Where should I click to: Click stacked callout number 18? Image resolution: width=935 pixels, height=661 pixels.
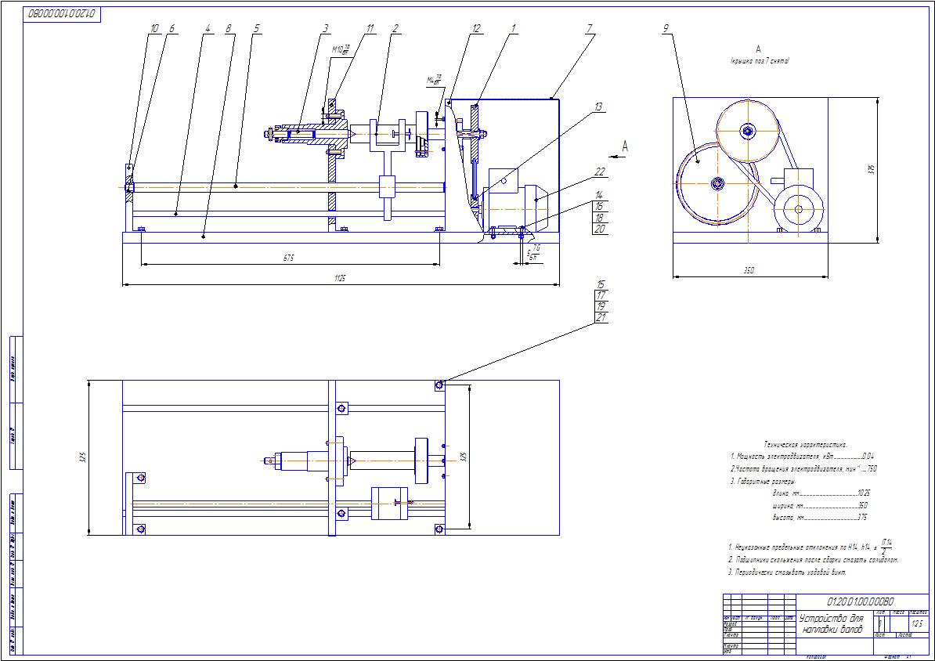(x=599, y=217)
